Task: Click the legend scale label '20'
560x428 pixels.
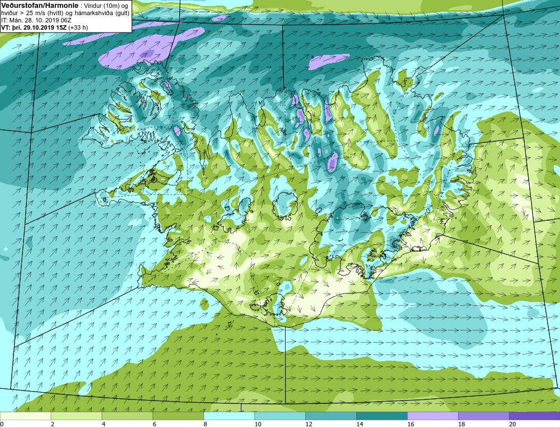Action: [512, 424]
